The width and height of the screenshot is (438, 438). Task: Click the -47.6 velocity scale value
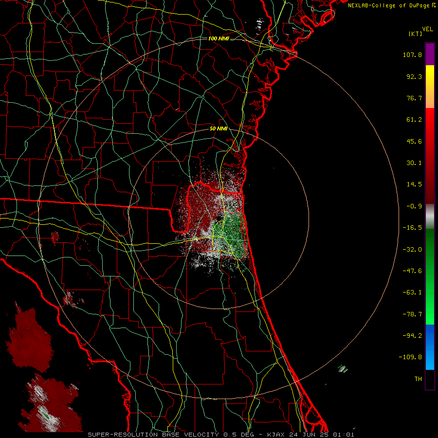click(x=412, y=271)
